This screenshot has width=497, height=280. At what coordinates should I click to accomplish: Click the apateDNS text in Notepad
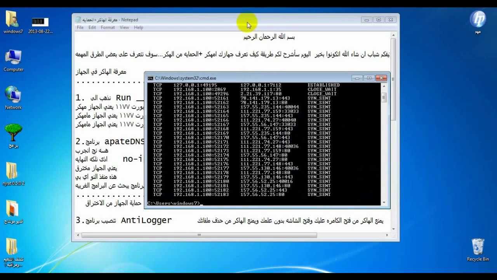point(124,142)
